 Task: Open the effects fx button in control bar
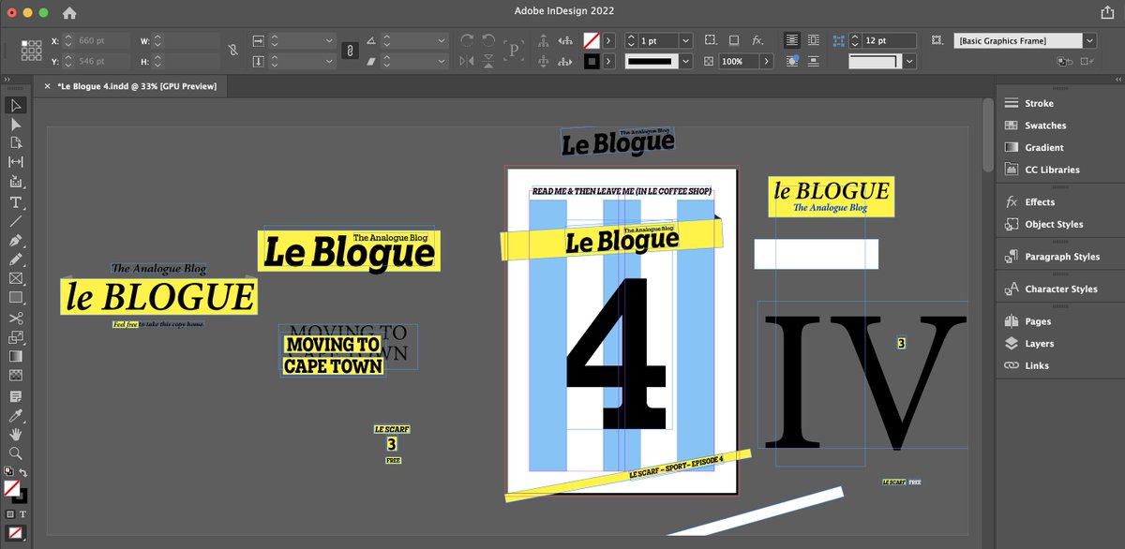pos(758,40)
